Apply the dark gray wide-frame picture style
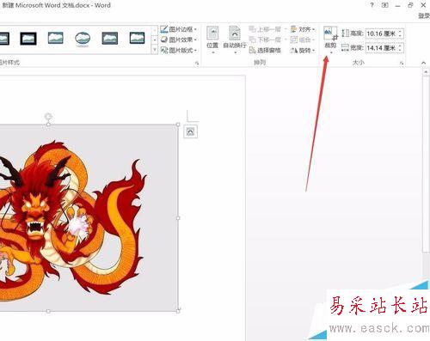The image size is (430, 341). [110, 39]
